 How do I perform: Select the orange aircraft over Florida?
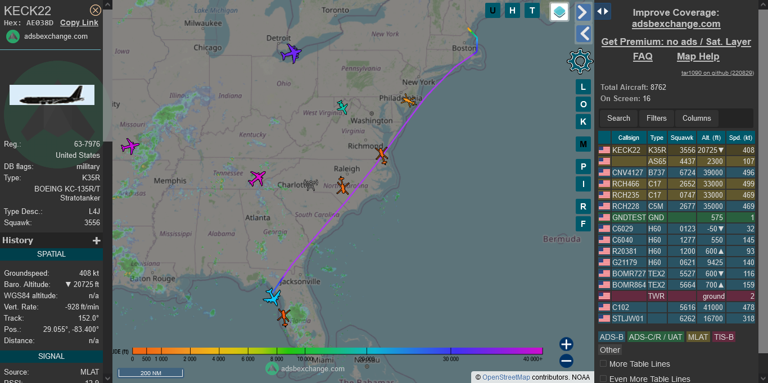point(284,317)
